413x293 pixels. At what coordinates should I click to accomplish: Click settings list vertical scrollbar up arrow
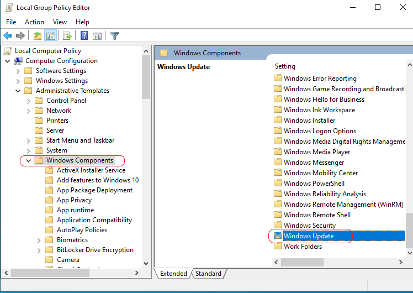pyautogui.click(x=410, y=65)
